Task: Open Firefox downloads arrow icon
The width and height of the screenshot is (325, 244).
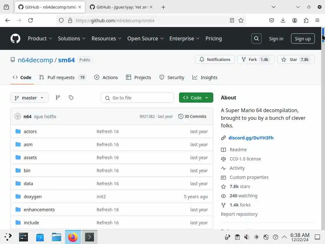Action: (x=283, y=20)
